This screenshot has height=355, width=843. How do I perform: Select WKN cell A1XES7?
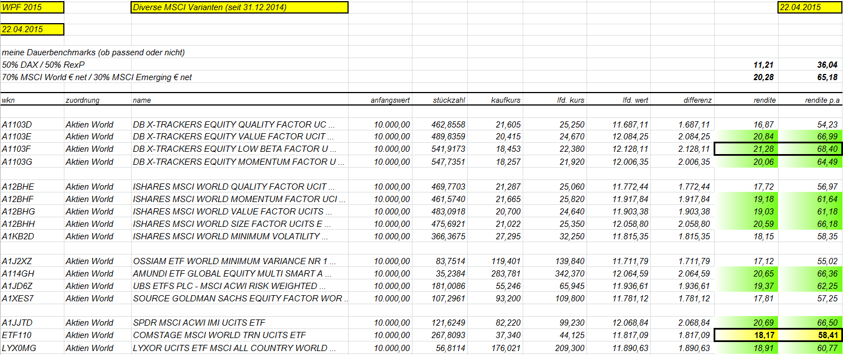(x=18, y=298)
